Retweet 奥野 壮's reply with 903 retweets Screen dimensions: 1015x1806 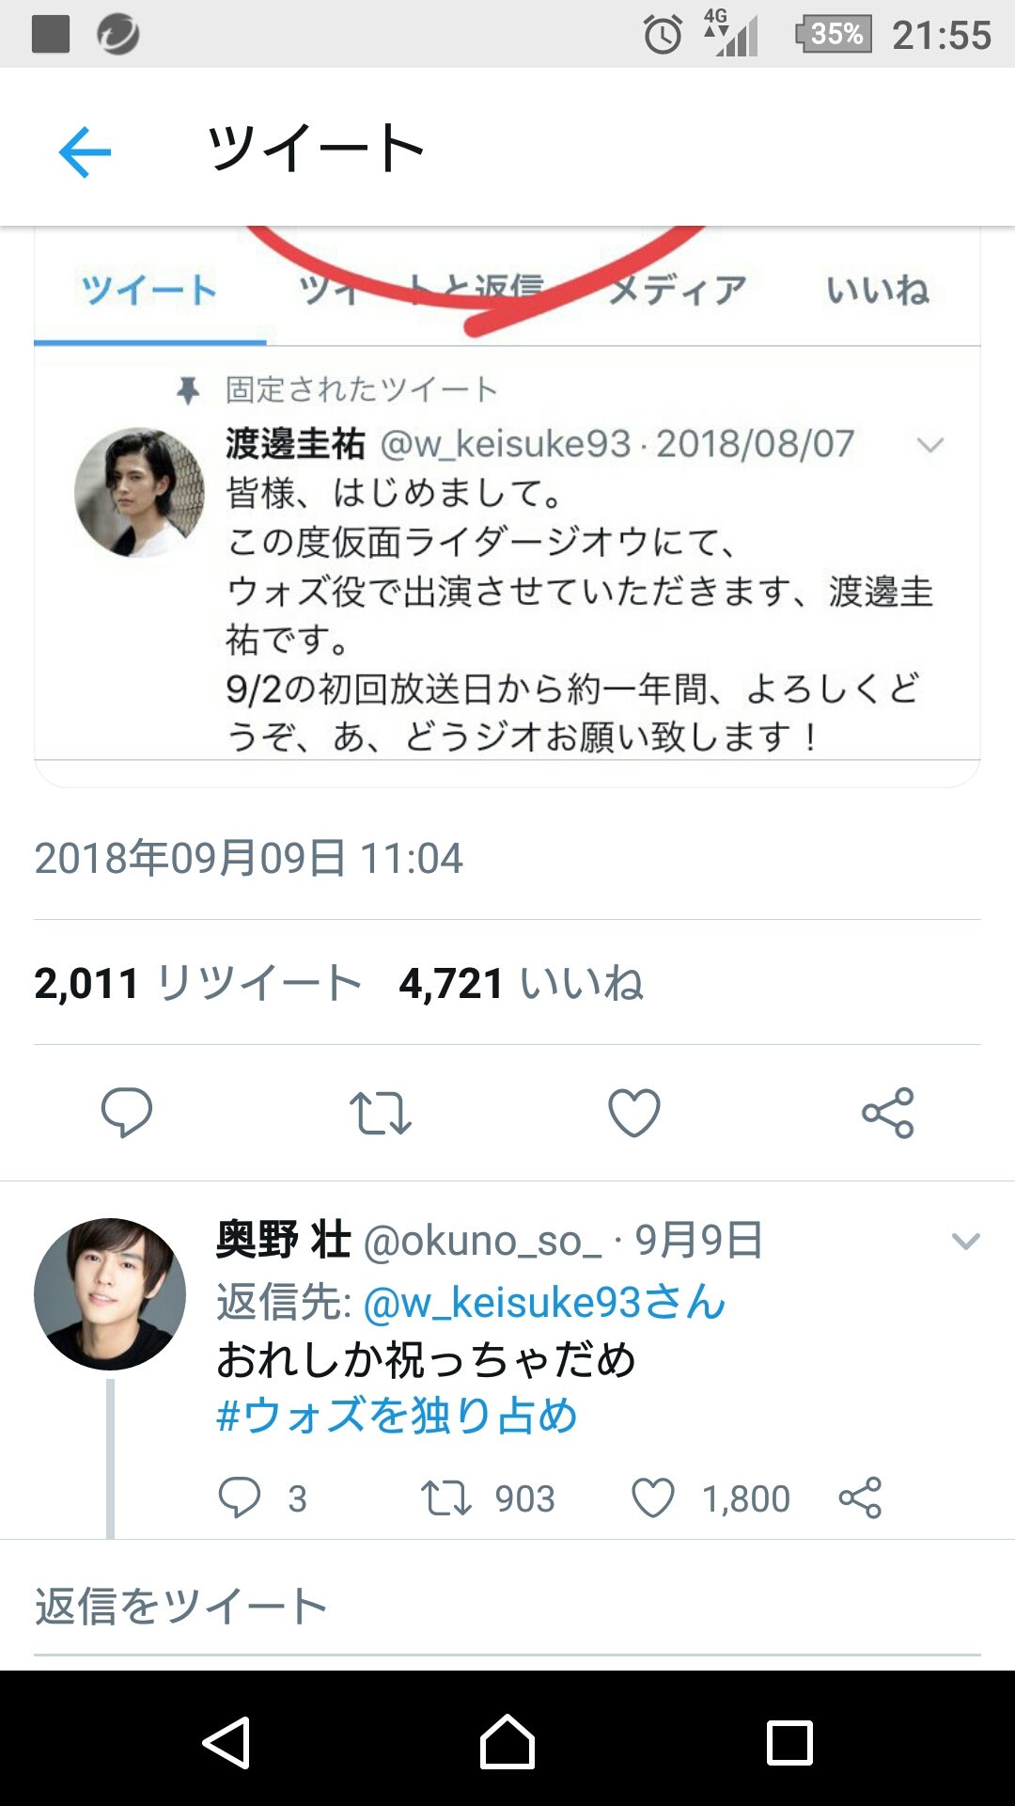pos(445,1497)
